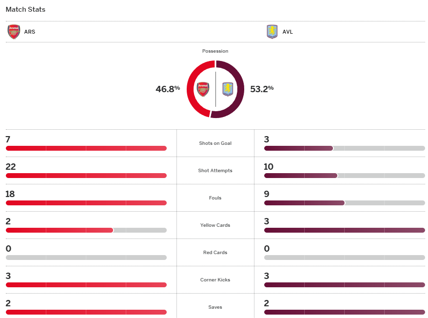Click Aston Villa's maroon possession arc
Viewport: 428px width, 318px height.
[x=240, y=89]
